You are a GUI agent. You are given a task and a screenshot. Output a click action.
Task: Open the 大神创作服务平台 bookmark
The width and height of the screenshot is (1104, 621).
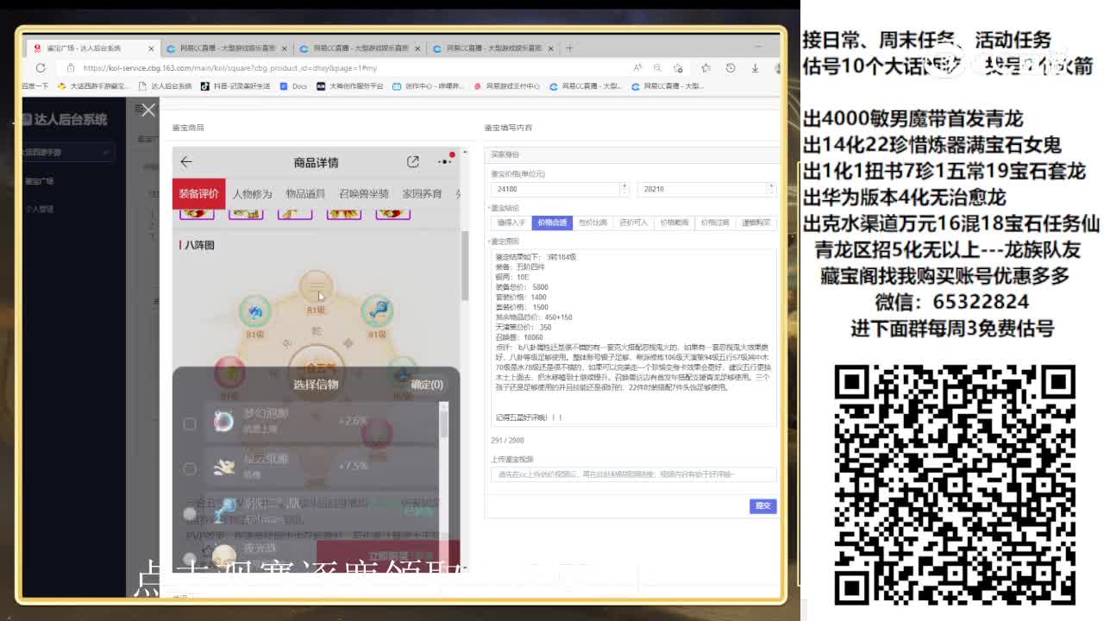tap(349, 86)
